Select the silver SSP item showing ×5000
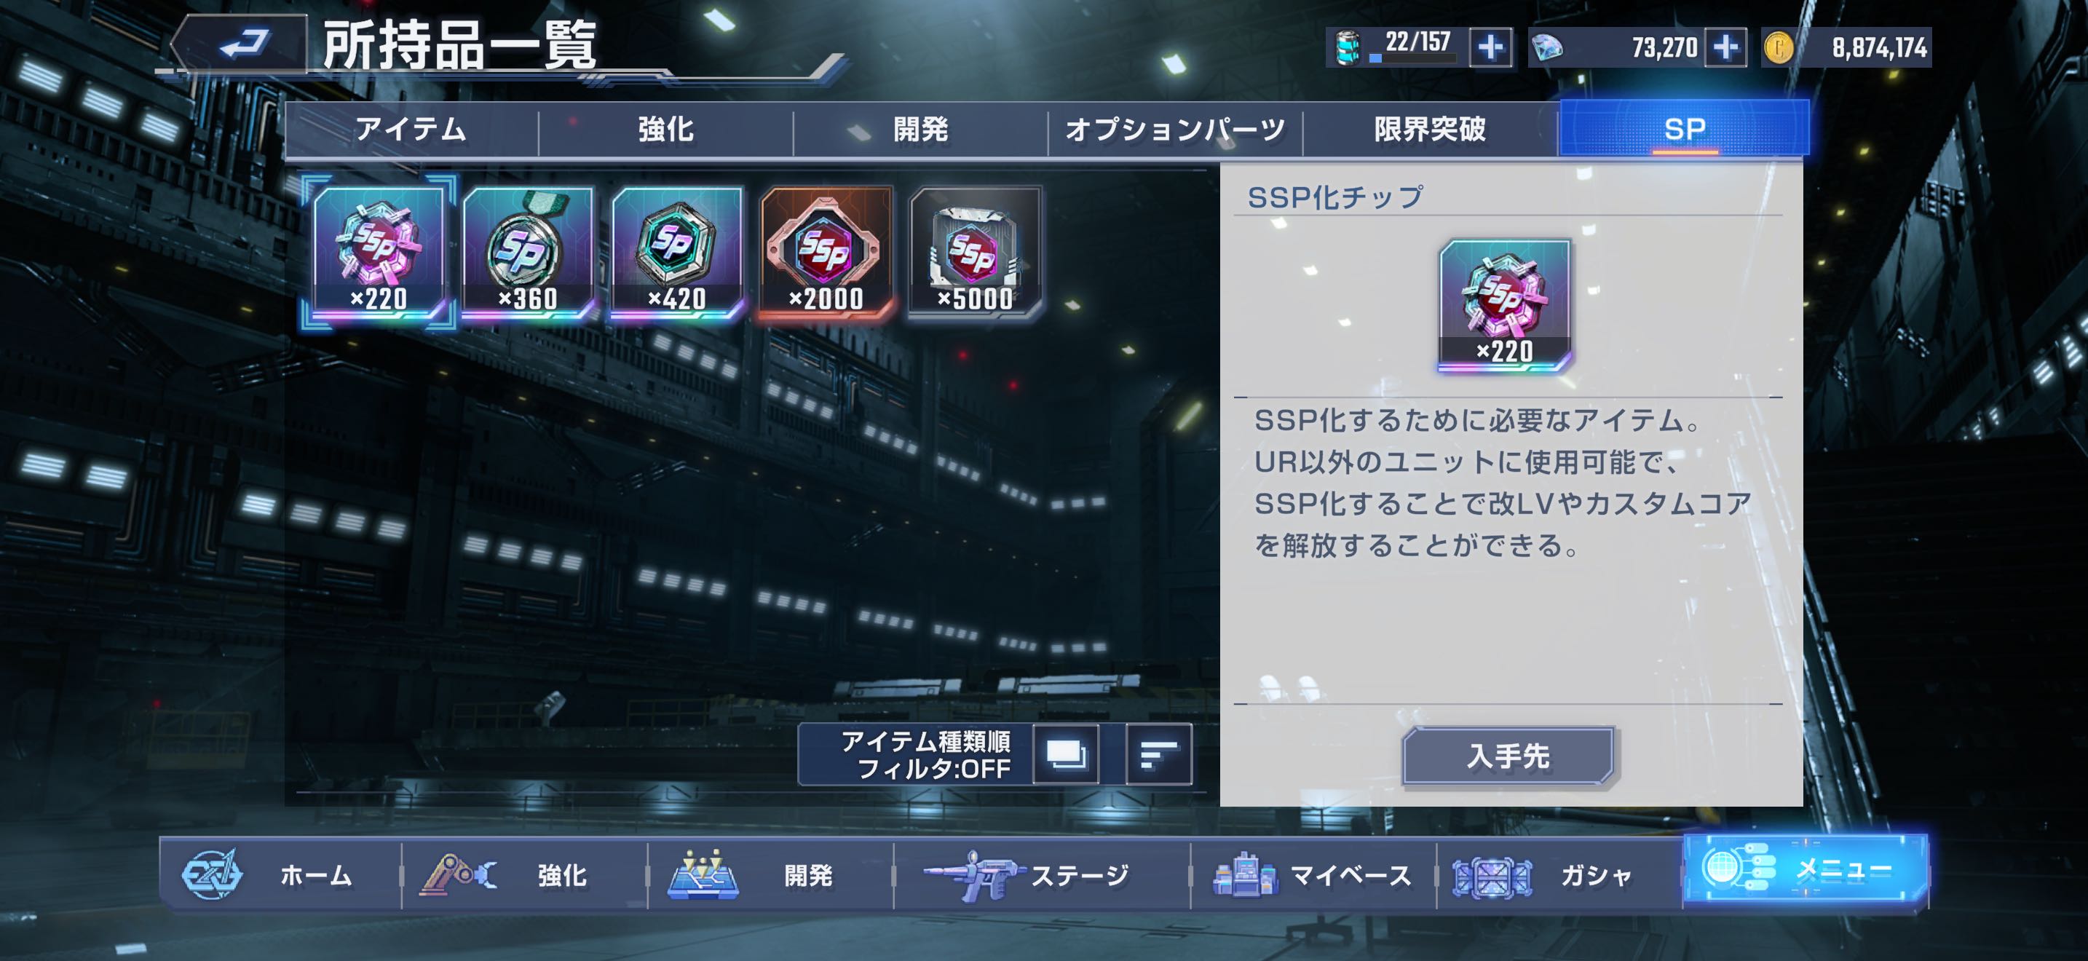 [x=975, y=252]
